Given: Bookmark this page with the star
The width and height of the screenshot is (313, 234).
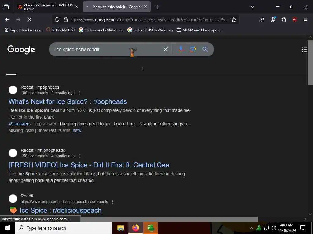Looking at the screenshot, I should click(234, 20).
